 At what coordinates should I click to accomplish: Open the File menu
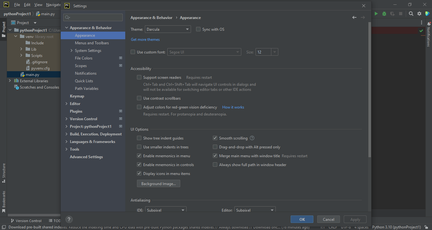[x=17, y=4]
